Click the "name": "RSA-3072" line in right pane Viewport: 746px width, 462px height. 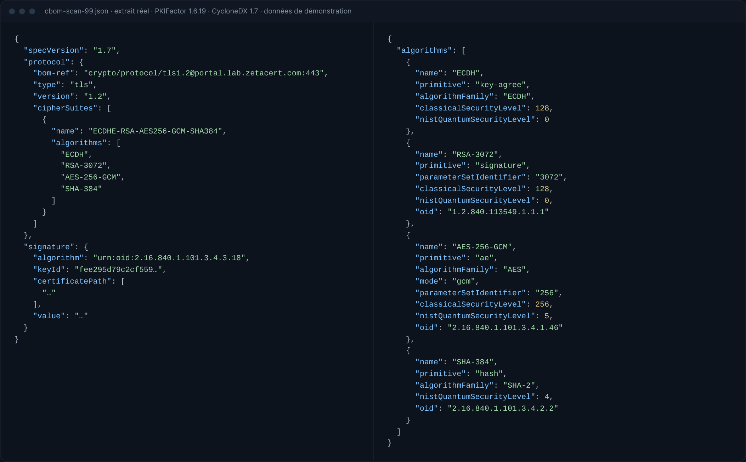[459, 154]
